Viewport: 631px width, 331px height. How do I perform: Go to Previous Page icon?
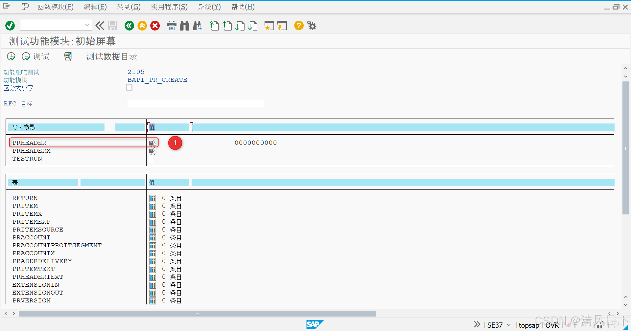point(227,26)
